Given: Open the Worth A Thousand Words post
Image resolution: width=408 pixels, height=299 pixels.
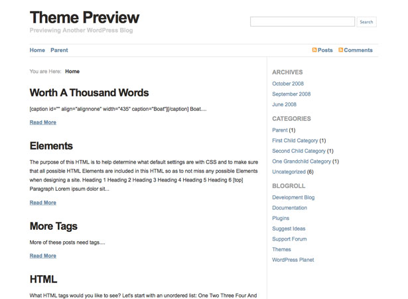Looking at the screenshot, I should 90,93.
